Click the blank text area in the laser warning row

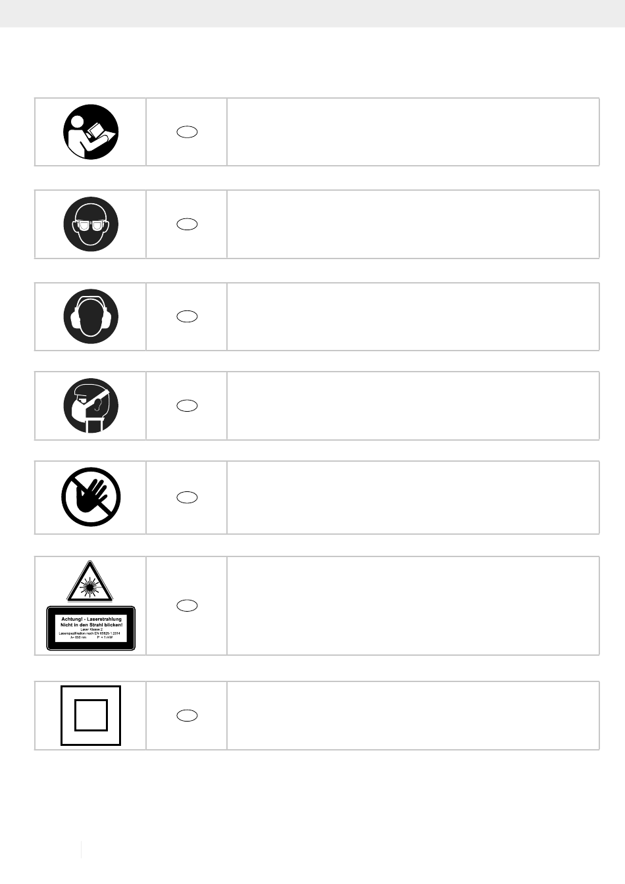(x=413, y=606)
